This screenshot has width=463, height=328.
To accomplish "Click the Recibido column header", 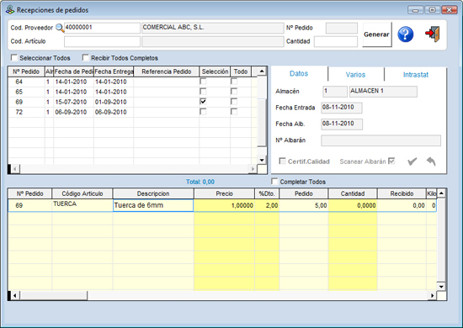I will click(x=402, y=193).
